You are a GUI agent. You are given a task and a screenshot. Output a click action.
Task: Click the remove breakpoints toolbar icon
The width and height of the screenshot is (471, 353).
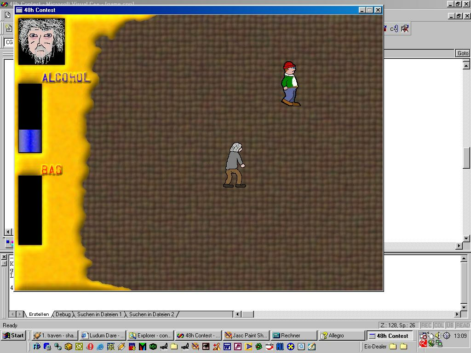pyautogui.click(x=405, y=28)
